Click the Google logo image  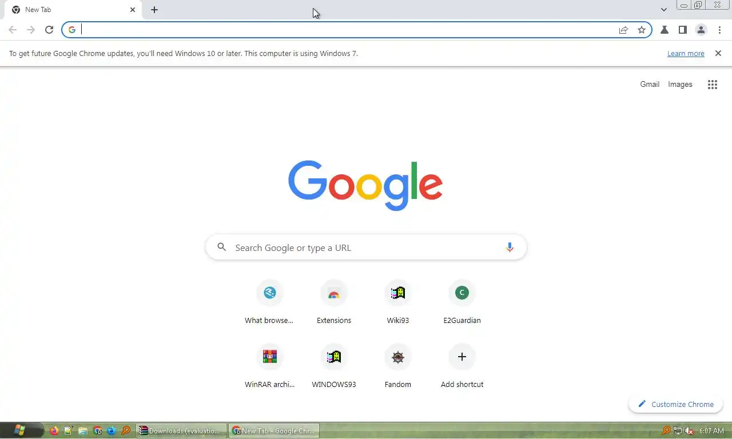[365, 185]
